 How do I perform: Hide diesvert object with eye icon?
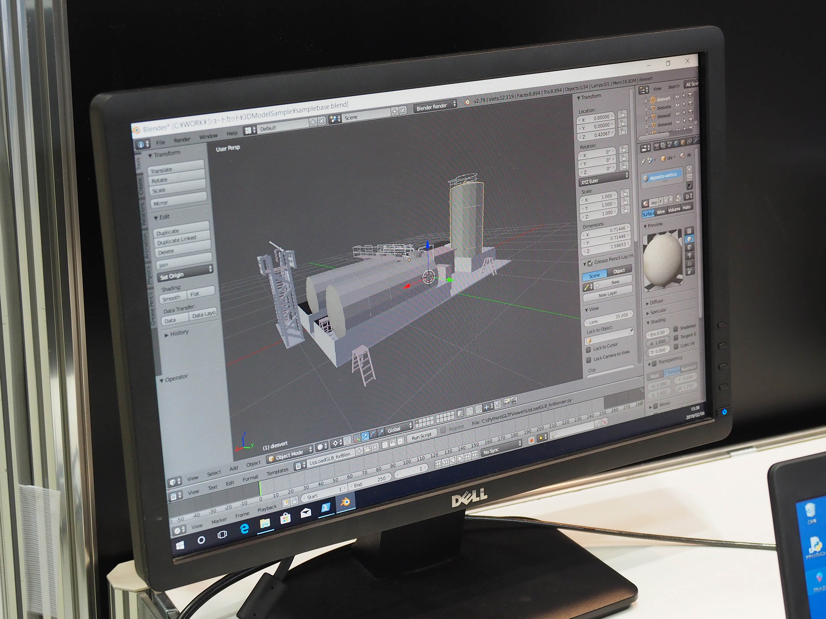point(677,97)
